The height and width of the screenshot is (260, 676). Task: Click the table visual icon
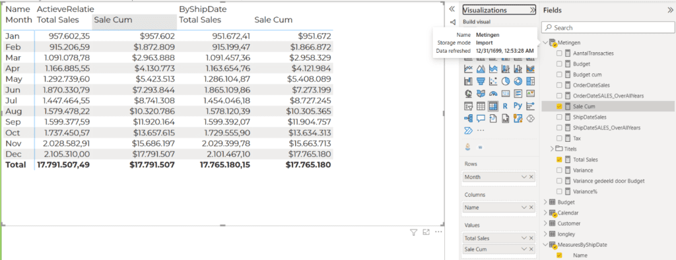tap(481, 106)
